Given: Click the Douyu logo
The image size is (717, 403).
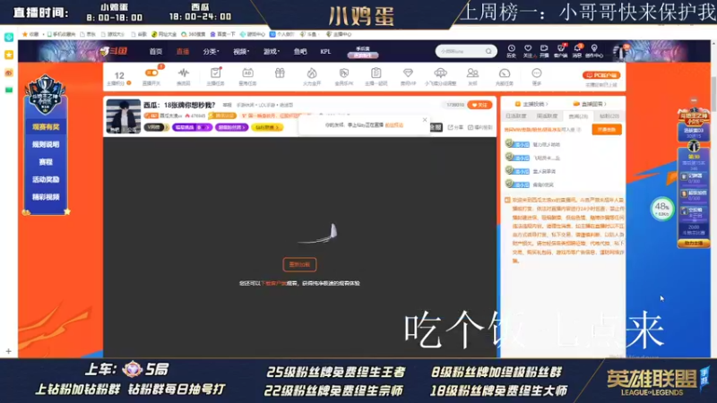Looking at the screenshot, I should pyautogui.click(x=114, y=51).
